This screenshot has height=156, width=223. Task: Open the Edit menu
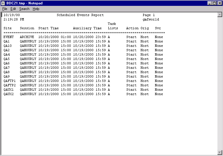13,9
